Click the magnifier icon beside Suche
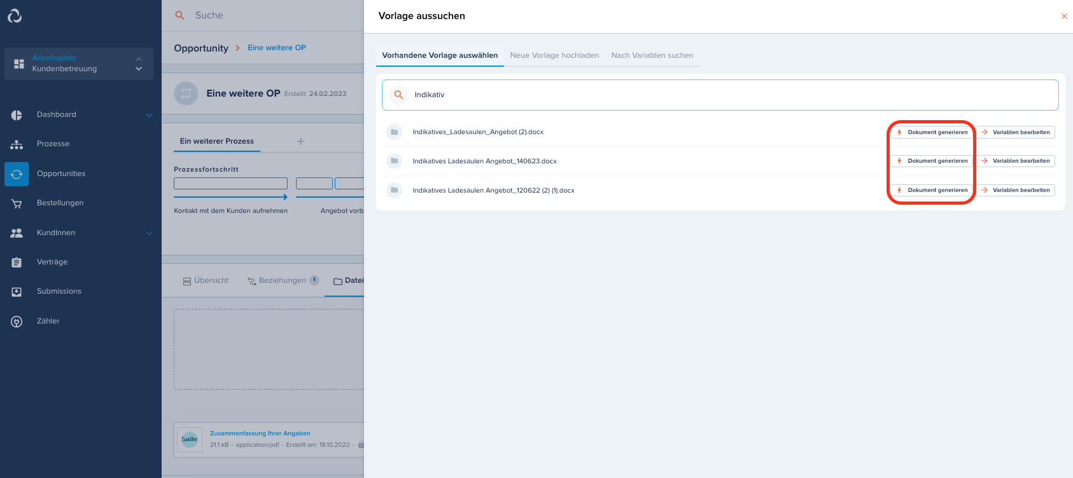 click(x=180, y=15)
